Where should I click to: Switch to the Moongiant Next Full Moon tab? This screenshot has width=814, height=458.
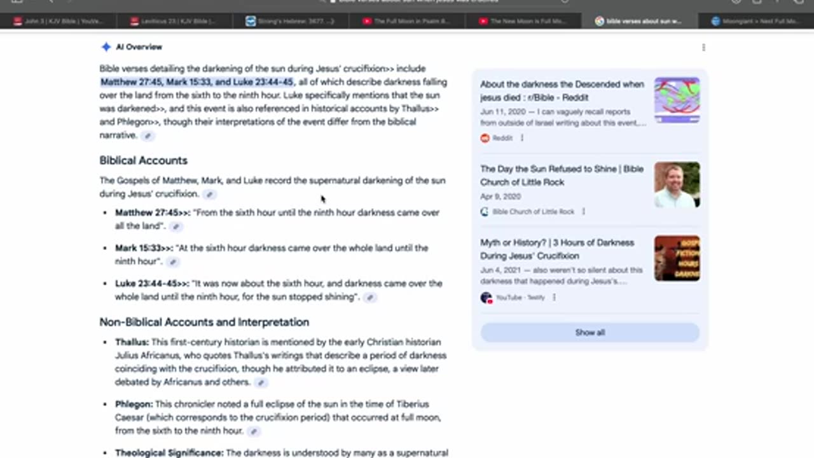[756, 21]
